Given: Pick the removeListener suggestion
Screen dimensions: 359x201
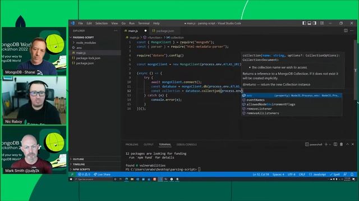Looking at the screenshot, I should click(x=292, y=109).
